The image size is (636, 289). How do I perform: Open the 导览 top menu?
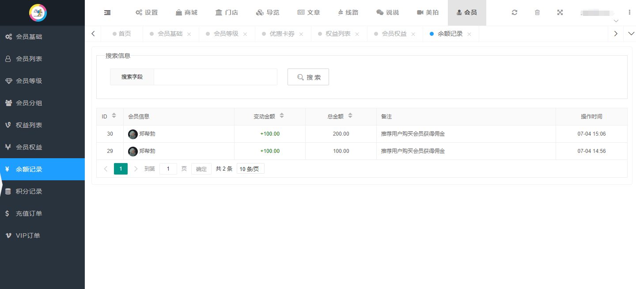[268, 13]
